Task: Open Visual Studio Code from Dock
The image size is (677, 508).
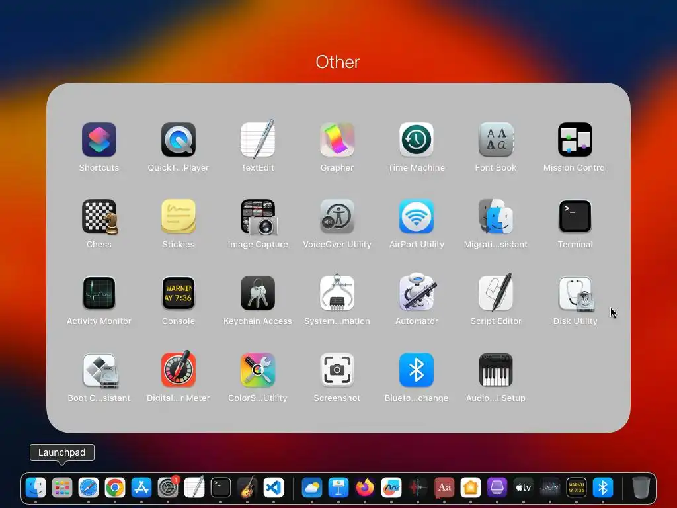Action: pyautogui.click(x=273, y=488)
